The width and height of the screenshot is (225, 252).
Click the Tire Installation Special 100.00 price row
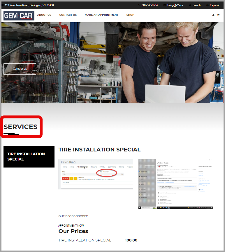pyautogui.click(x=98, y=240)
